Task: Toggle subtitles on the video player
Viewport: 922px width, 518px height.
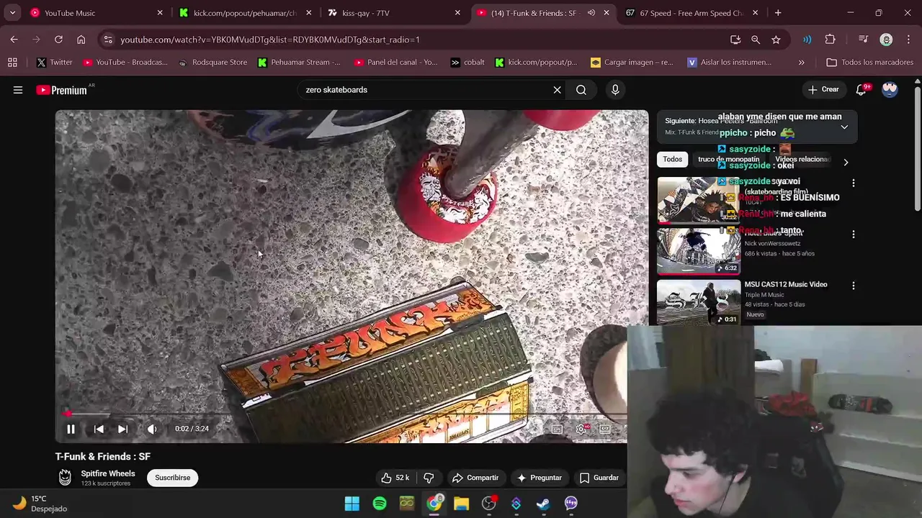Action: click(x=557, y=429)
